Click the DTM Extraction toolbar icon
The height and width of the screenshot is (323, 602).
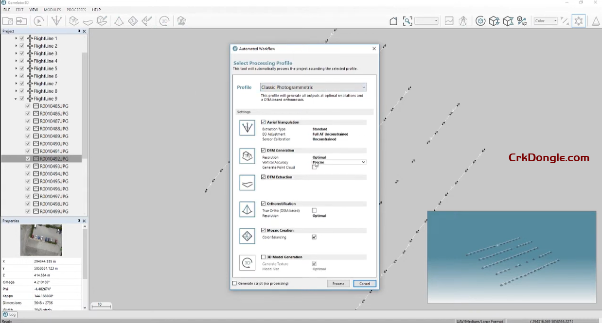click(x=88, y=21)
